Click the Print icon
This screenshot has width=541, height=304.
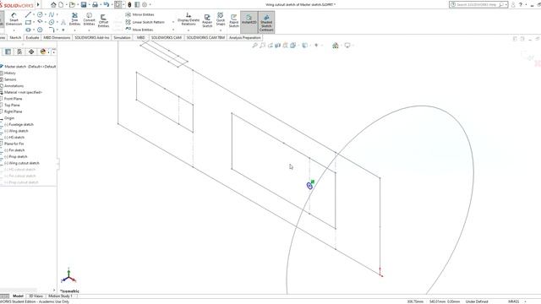pyautogui.click(x=95, y=4)
